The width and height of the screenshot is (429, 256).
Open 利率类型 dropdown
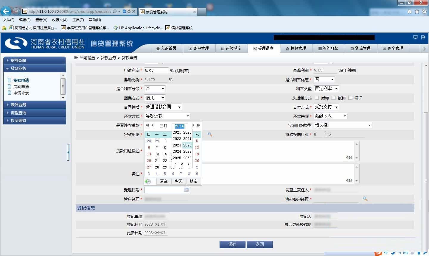[327, 89]
